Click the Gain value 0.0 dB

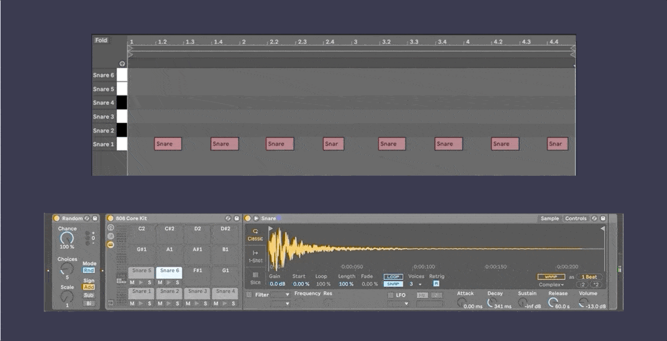tap(277, 284)
